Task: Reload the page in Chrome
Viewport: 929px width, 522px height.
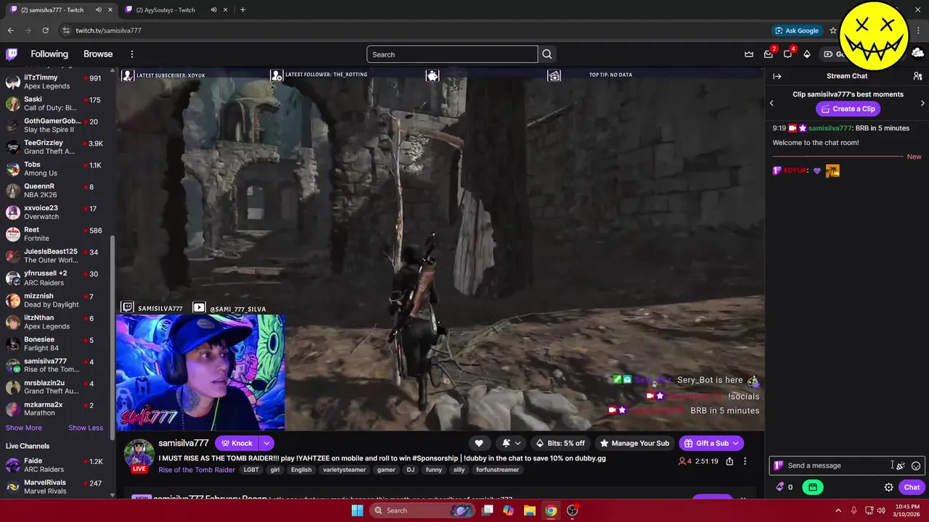Action: click(45, 30)
